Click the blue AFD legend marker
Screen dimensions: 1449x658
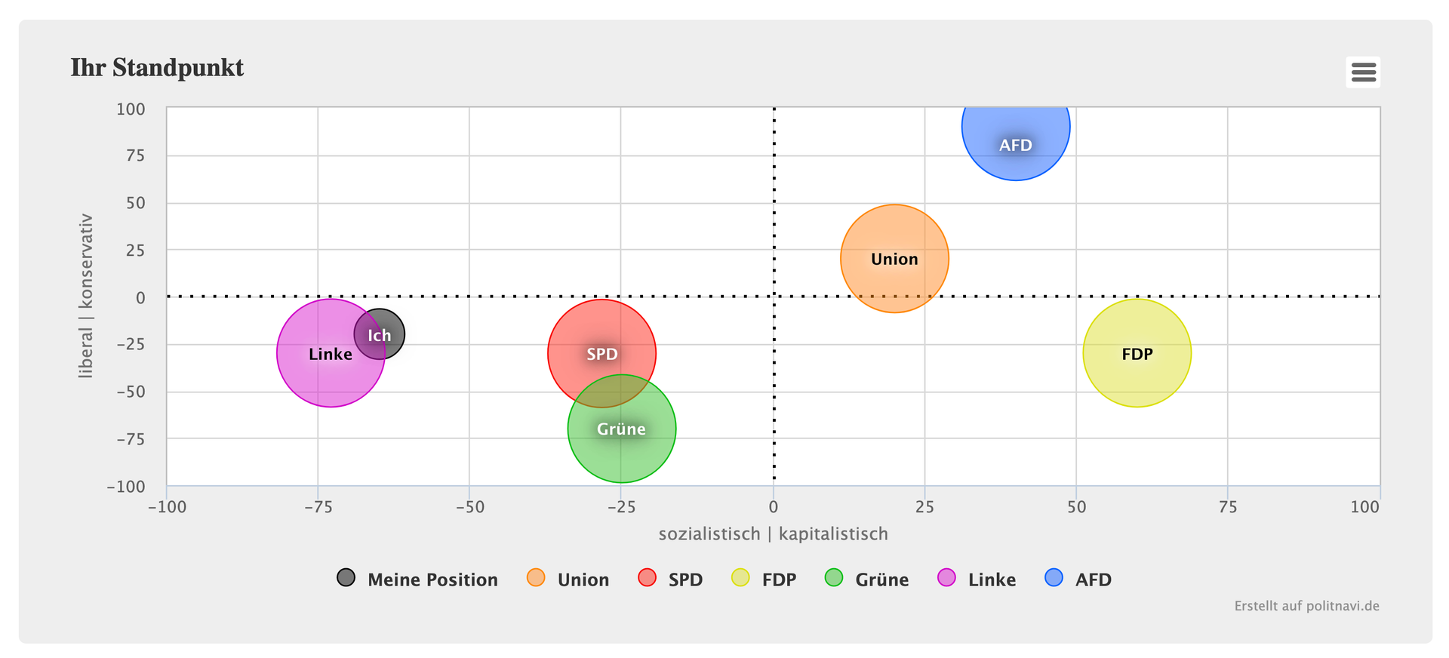click(x=1054, y=578)
